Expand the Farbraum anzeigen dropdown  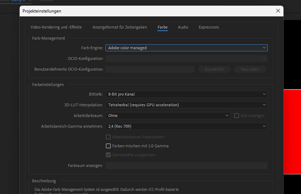[186, 165]
